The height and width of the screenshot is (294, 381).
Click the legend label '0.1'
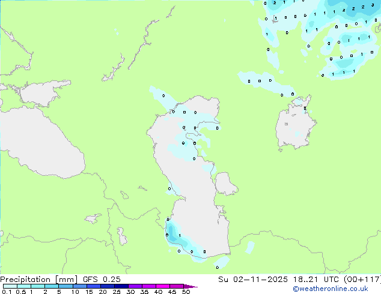coord(7,292)
